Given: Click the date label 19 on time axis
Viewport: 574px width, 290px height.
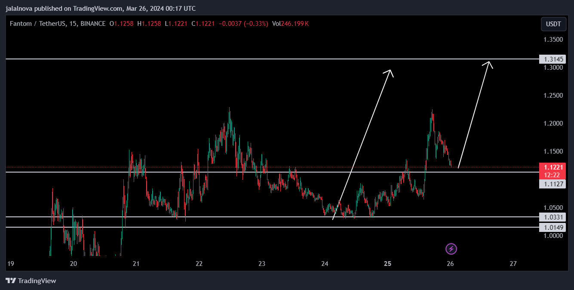Looking at the screenshot, I should click(x=11, y=263).
